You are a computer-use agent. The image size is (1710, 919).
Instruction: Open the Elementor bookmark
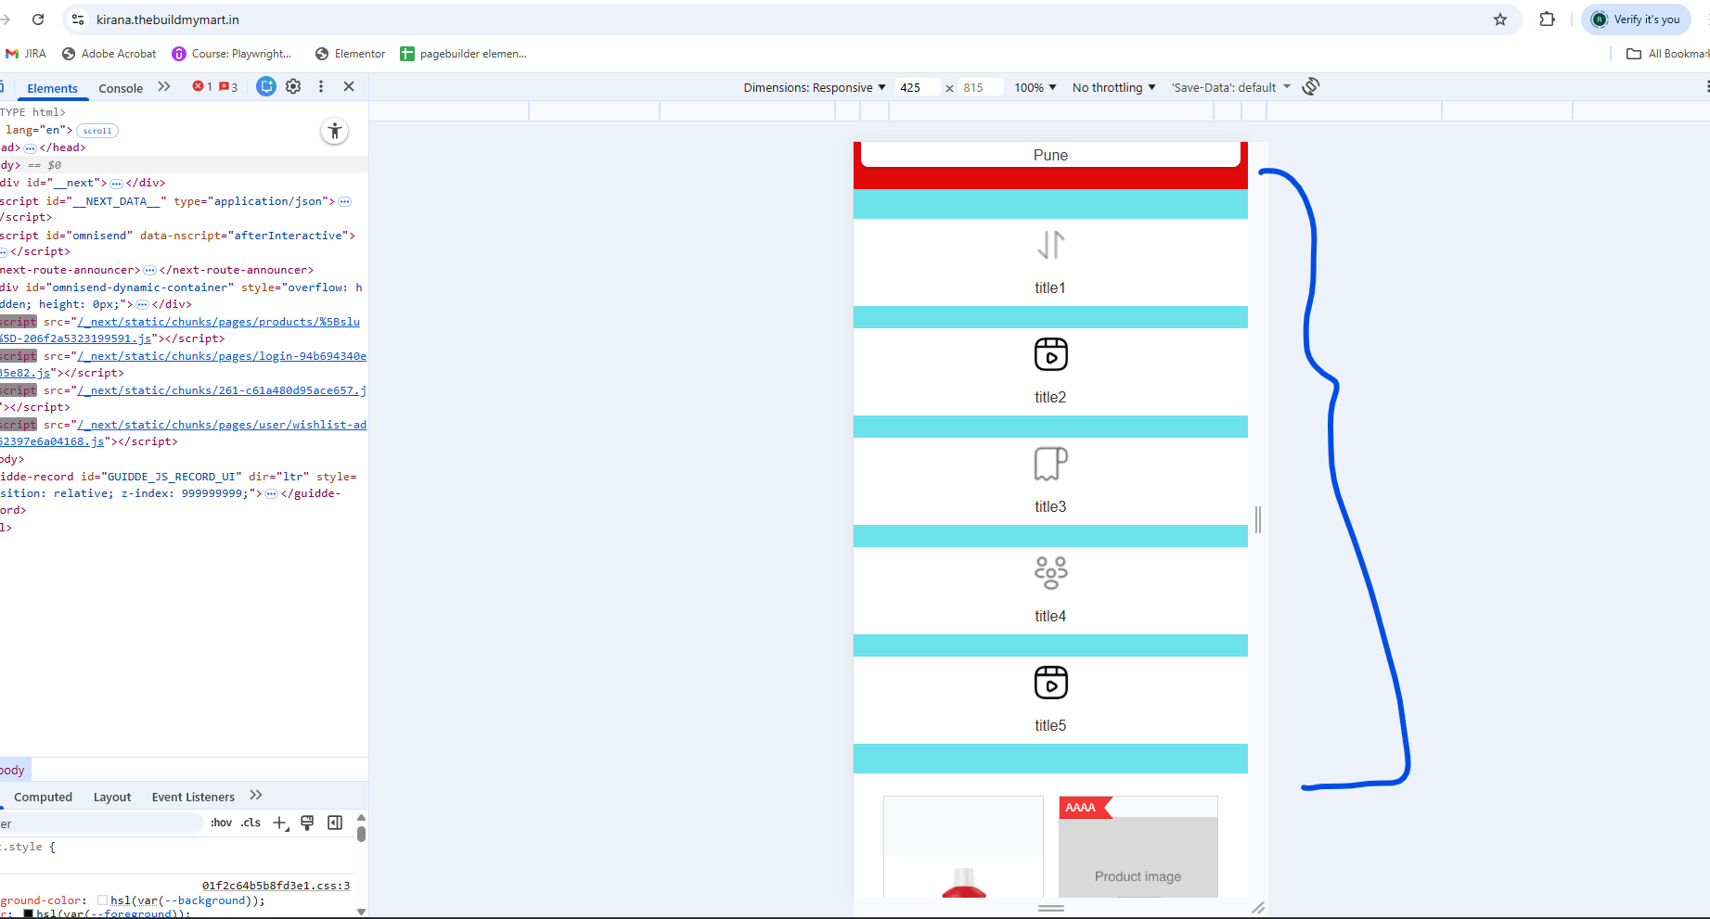pyautogui.click(x=351, y=54)
